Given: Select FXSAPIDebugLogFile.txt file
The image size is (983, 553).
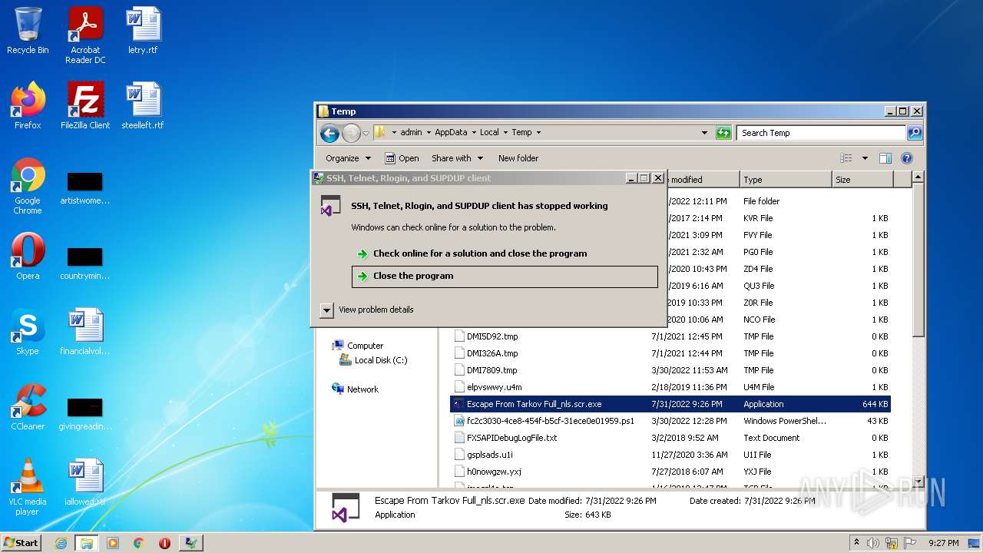Looking at the screenshot, I should pyautogui.click(x=670, y=438).
